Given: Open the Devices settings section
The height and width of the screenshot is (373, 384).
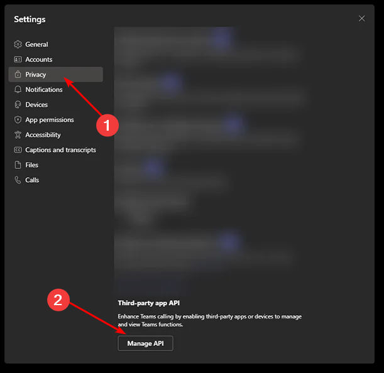Looking at the screenshot, I should [55, 105].
